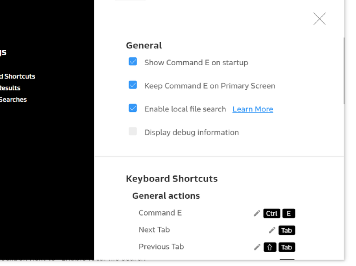Click the Shift arrow key badge for Previous Tab

click(x=270, y=247)
